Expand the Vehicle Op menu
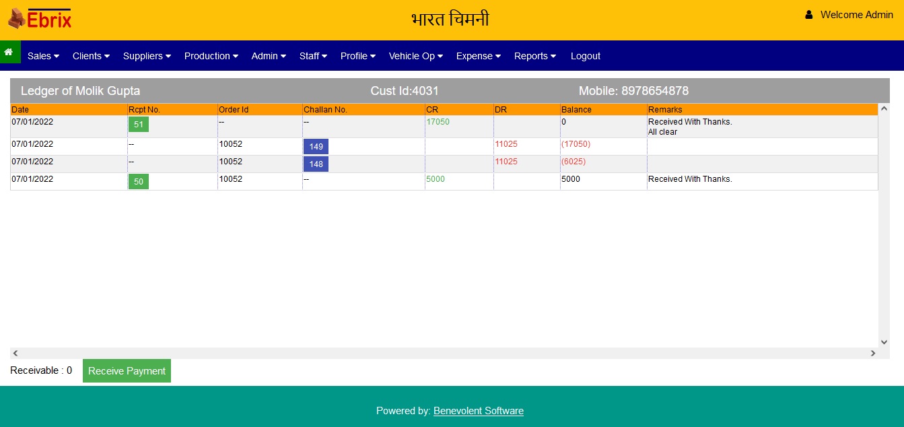904x427 pixels. tap(415, 56)
